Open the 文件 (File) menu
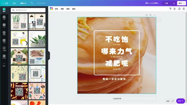Viewport: 187px width, 105px height. (14, 3)
